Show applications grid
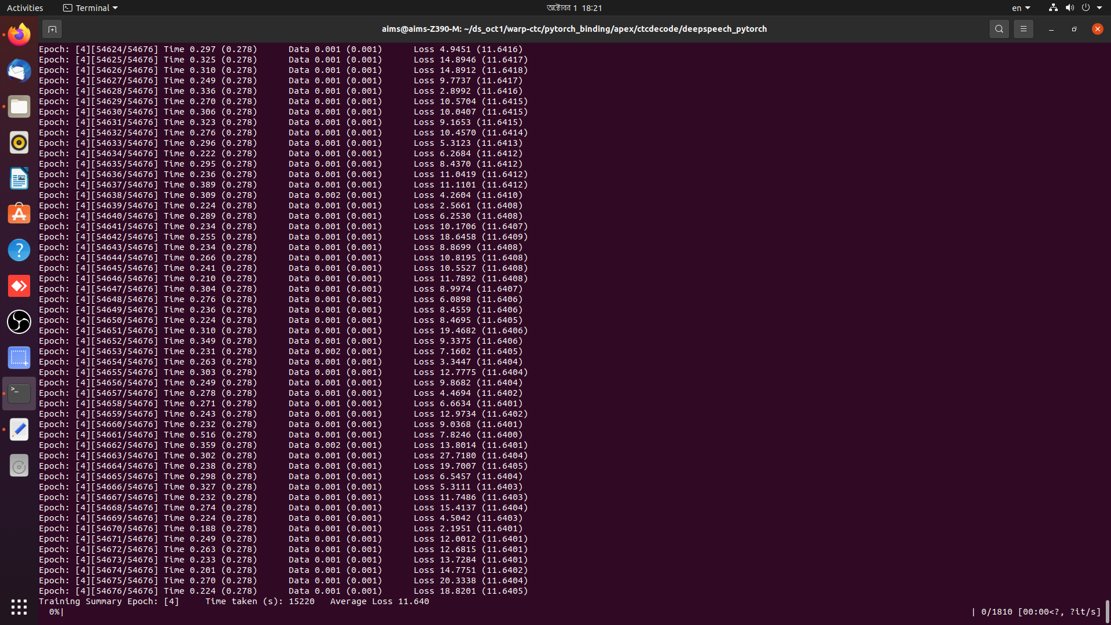Screen dimensions: 1111x625 19,606
